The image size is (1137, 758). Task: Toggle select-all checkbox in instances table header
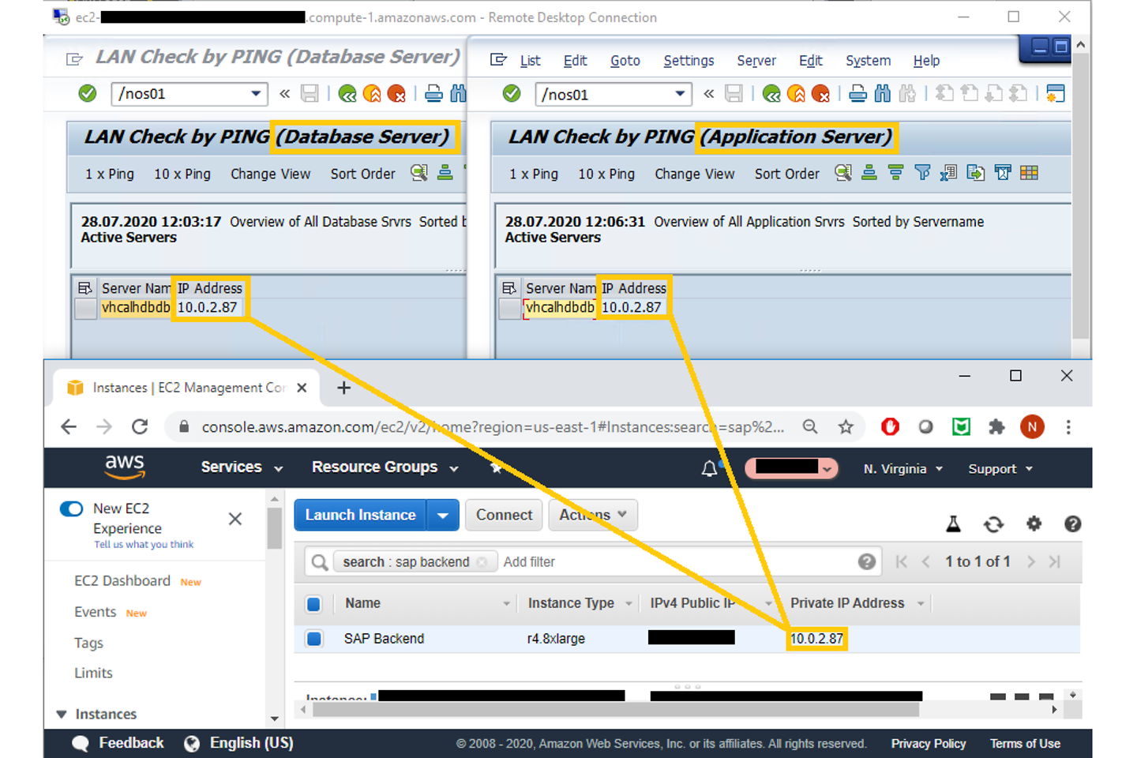tap(313, 604)
